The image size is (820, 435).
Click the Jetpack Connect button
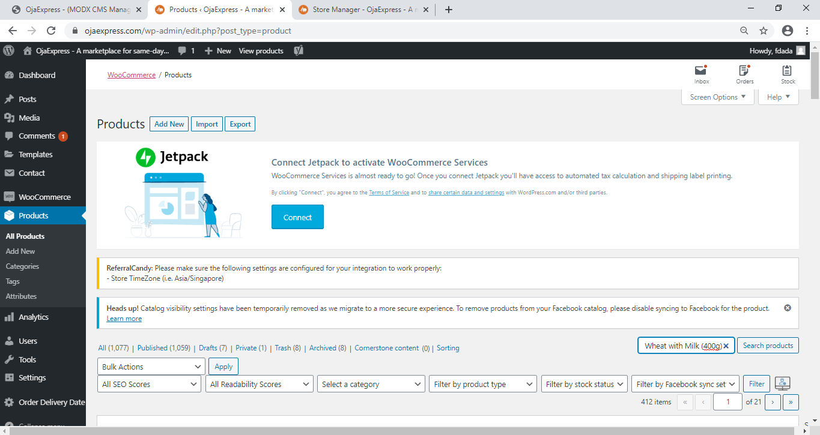(x=297, y=217)
